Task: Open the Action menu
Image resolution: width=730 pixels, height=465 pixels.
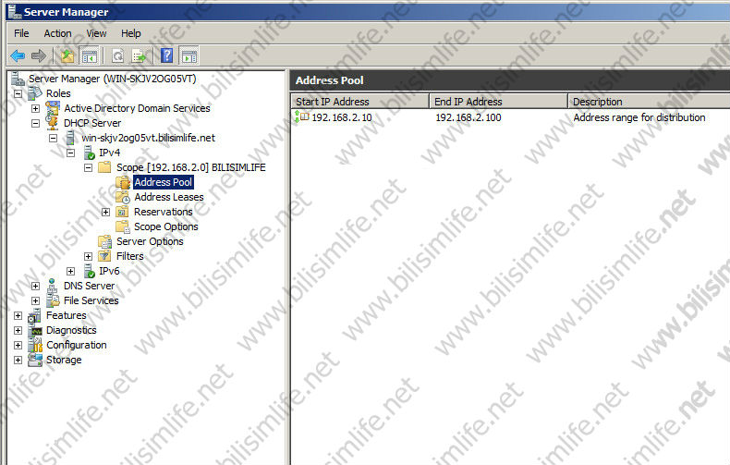Action: click(x=57, y=33)
